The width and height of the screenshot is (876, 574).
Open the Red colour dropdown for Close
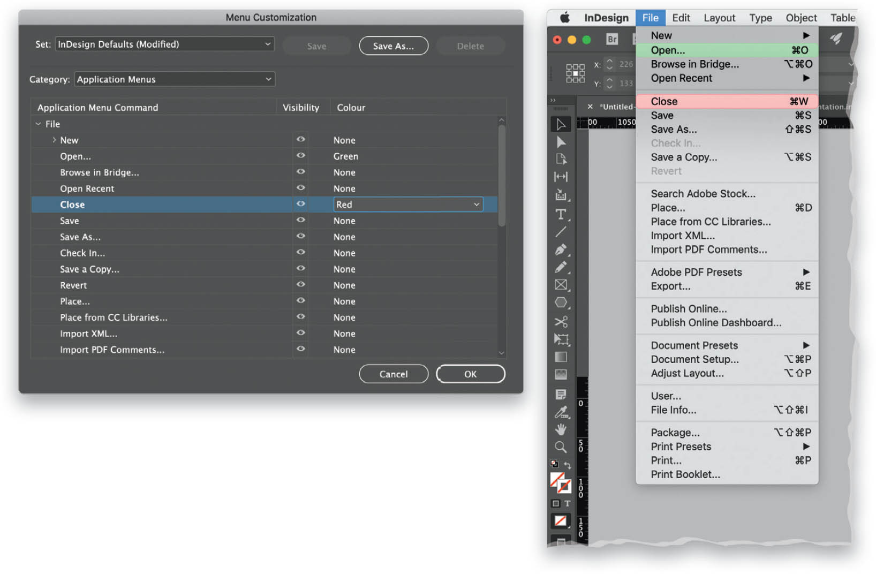pos(408,205)
